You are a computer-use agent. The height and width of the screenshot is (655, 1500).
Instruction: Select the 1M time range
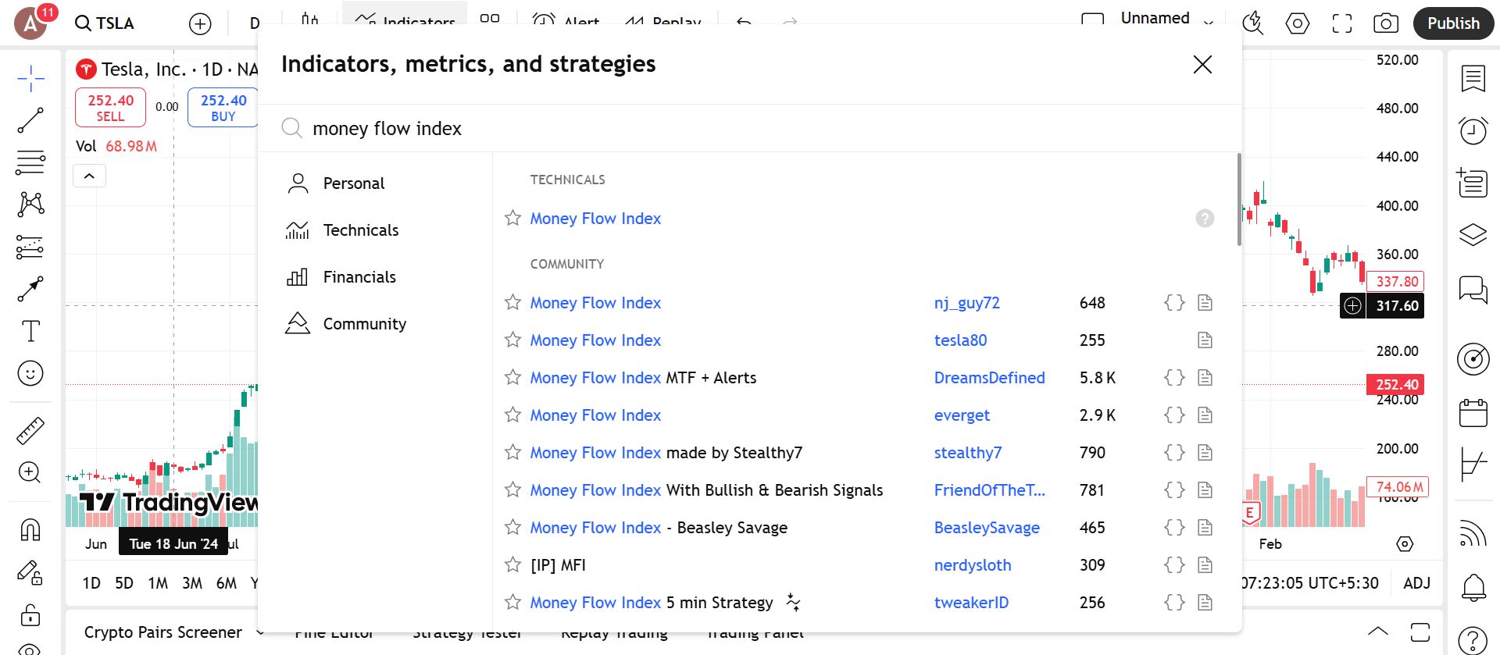click(158, 583)
